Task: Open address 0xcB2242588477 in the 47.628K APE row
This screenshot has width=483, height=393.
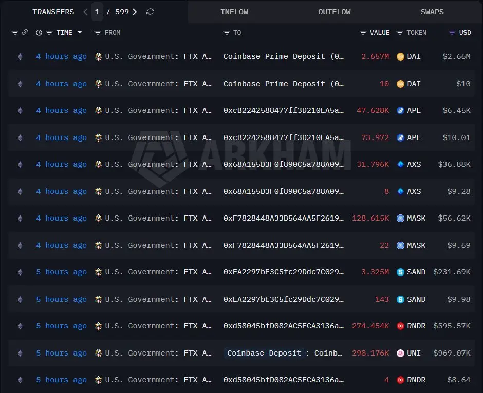Action: 284,110
